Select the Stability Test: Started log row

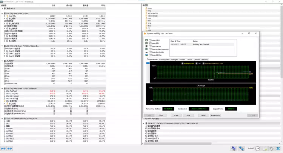(x=202, y=44)
